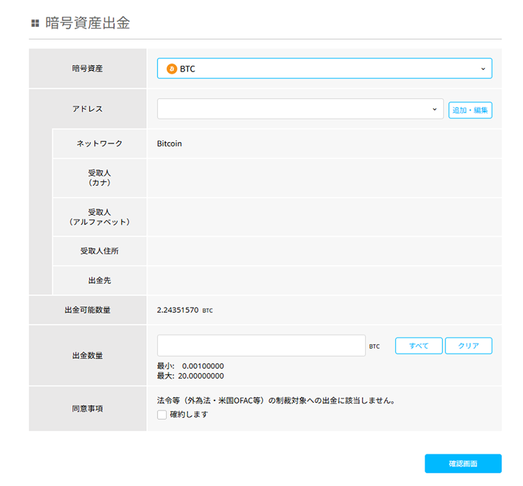523x486 pixels.
Task: Click the 最小 0.00100000 minimum text
Action: [x=191, y=366]
